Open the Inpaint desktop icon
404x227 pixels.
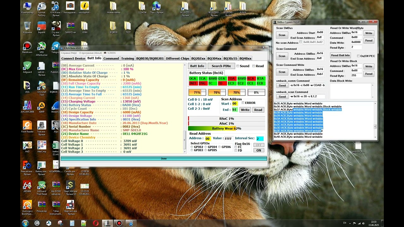pos(41,27)
